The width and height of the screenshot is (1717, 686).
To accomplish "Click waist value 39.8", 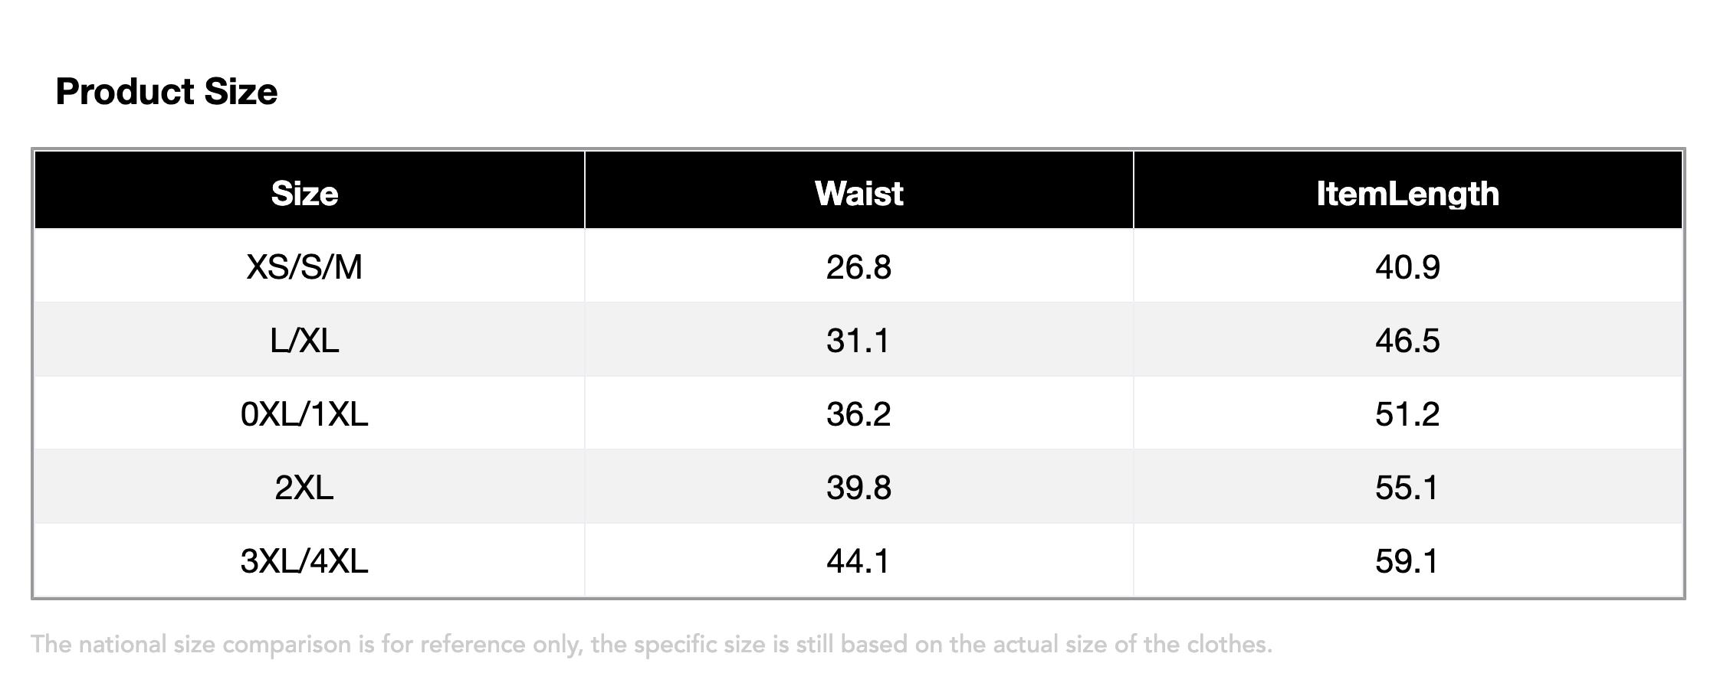I will (x=858, y=488).
